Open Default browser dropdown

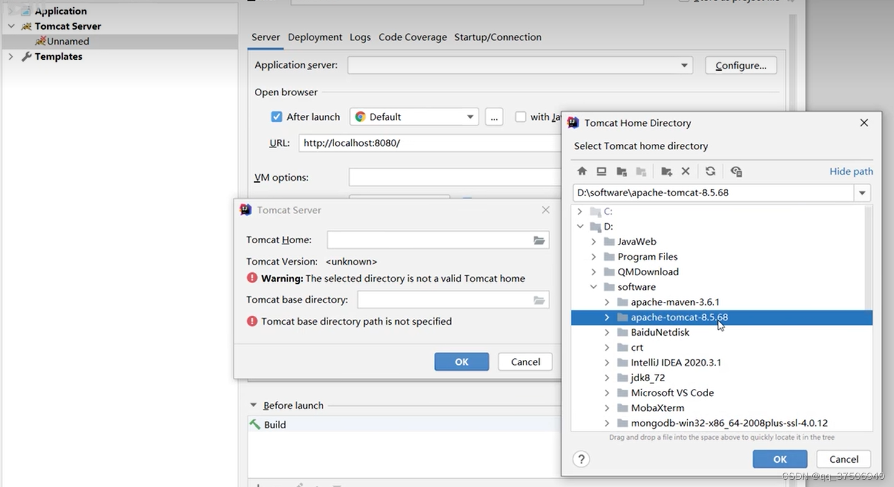click(470, 117)
